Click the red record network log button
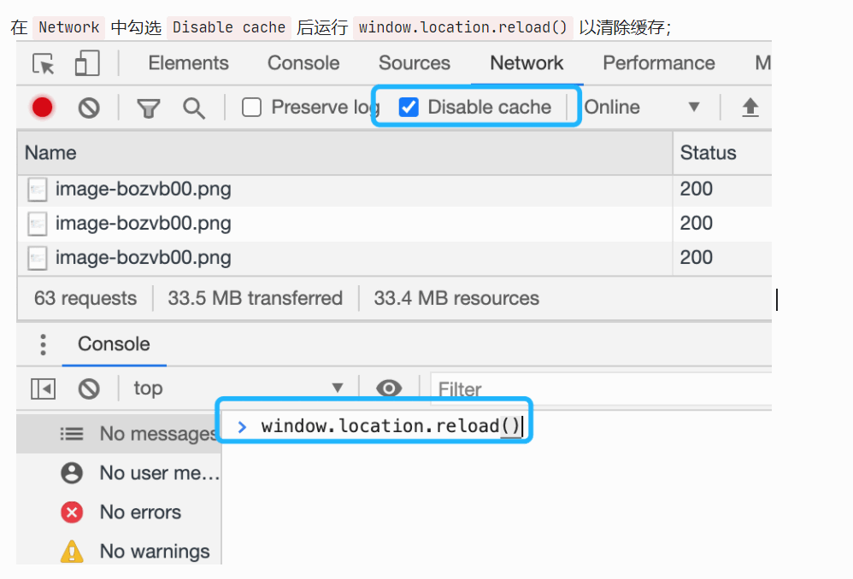 click(x=43, y=108)
